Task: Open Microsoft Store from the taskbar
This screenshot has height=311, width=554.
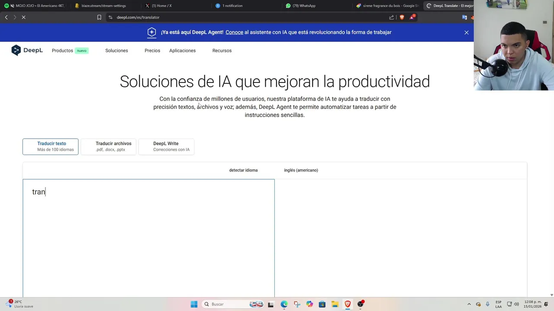Action: [322, 304]
